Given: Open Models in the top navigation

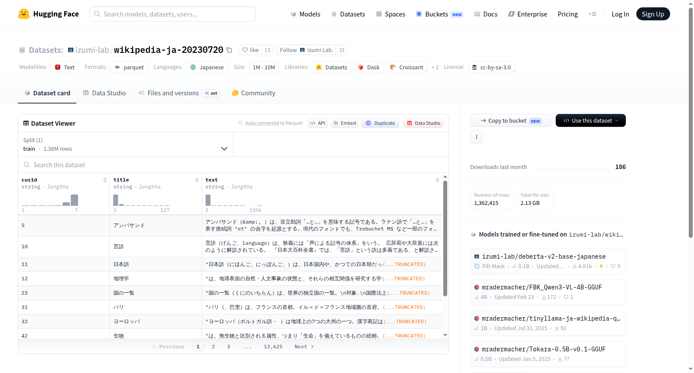Looking at the screenshot, I should point(305,14).
